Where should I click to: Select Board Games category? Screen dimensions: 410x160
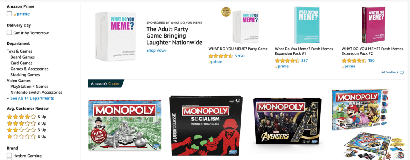[x=22, y=57]
